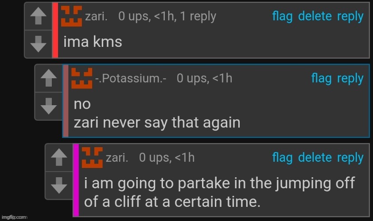
Task: Click zari's avatar on the cliff comment
Action: [x=92, y=158]
